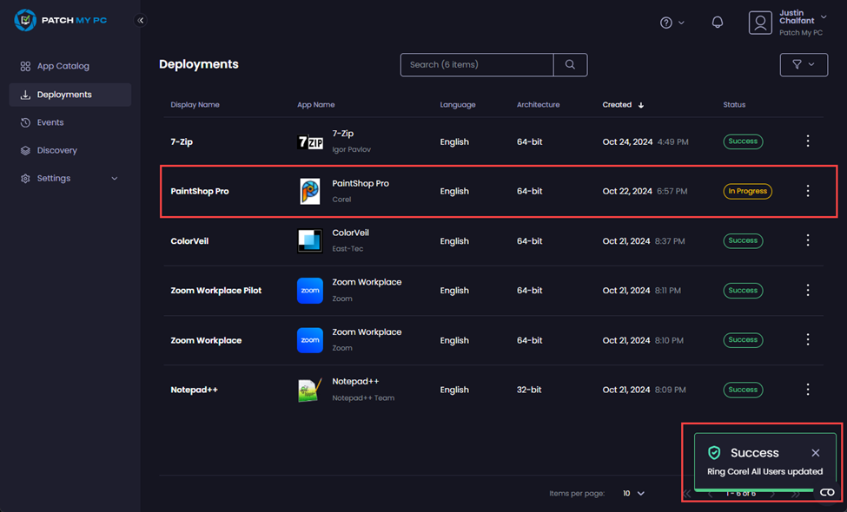Click the Patch My PC logo
This screenshot has width=847, height=512.
coord(61,19)
